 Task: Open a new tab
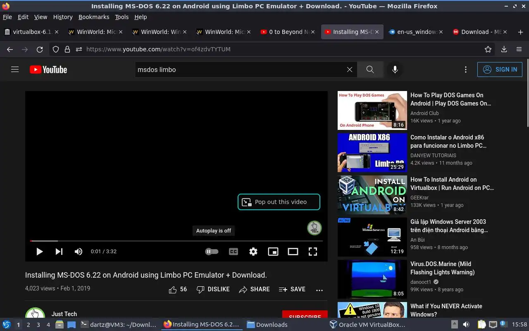point(520,32)
